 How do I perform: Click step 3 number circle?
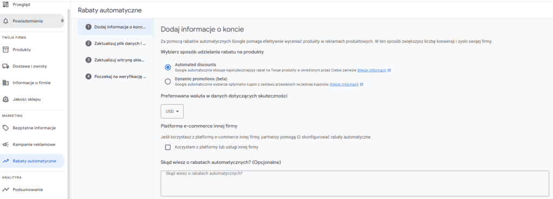click(x=89, y=60)
